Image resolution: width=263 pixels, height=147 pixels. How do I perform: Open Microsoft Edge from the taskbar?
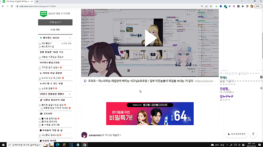[58, 145]
